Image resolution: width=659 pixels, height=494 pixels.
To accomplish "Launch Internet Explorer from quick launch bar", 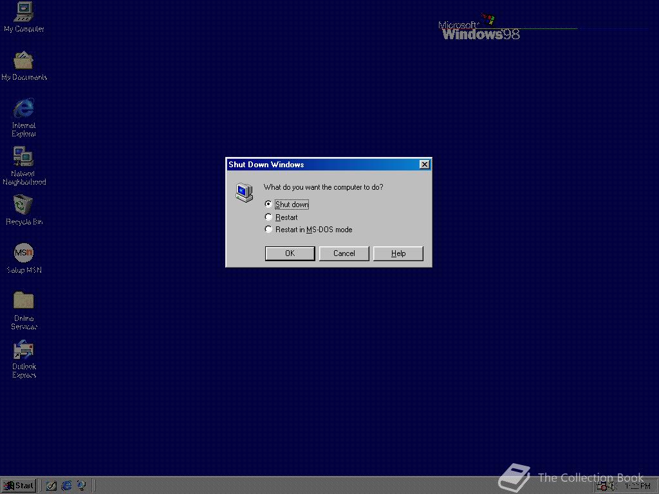I will pyautogui.click(x=66, y=486).
